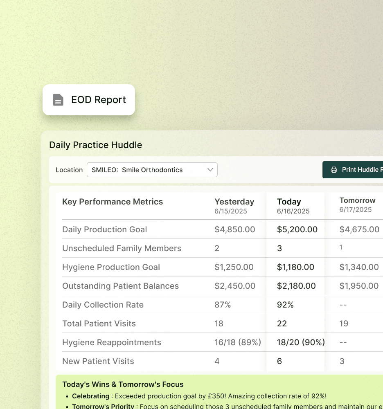Click Outstanding Patient Balances row label

[121, 286]
